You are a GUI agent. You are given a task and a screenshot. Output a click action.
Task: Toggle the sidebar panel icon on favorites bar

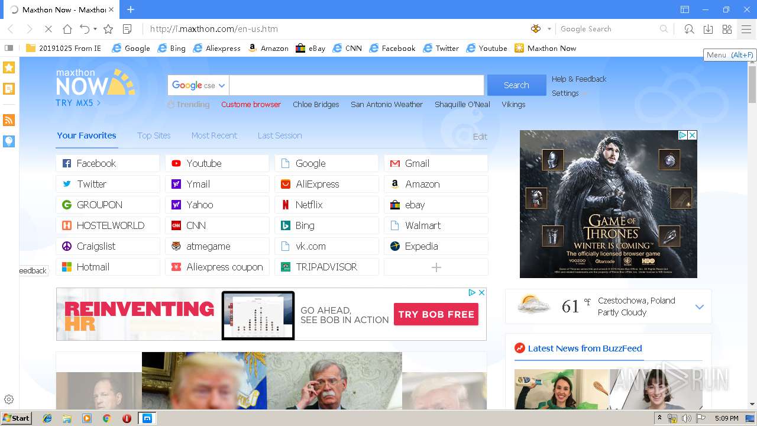[9, 48]
